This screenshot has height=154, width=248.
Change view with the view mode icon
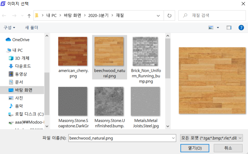pyautogui.click(x=211, y=28)
